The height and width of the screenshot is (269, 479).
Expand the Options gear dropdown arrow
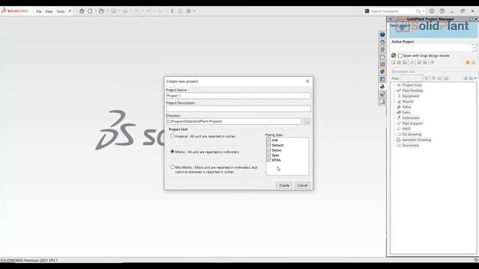[x=195, y=11]
